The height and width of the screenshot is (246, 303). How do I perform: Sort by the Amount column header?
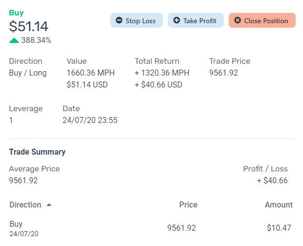click(x=279, y=205)
